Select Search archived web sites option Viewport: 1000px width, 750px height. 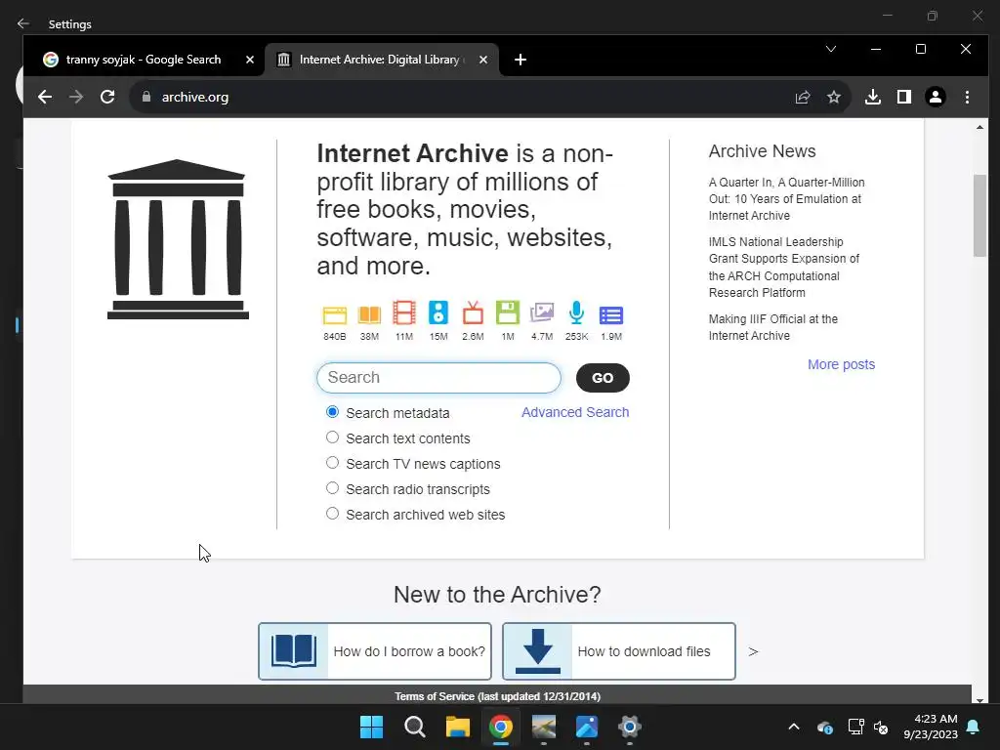[x=332, y=514]
